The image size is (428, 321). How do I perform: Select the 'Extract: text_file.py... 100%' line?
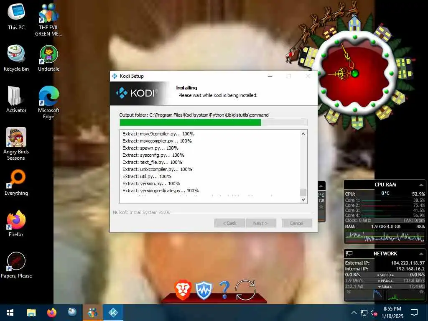(x=152, y=162)
